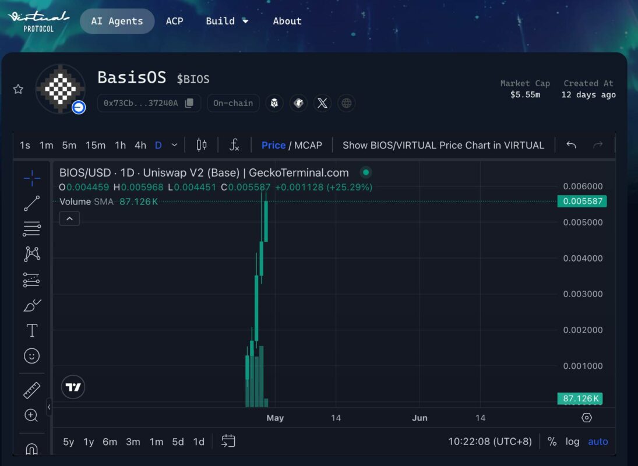
Task: Collapse the drawing toolbar side arrow
Action: coord(49,407)
